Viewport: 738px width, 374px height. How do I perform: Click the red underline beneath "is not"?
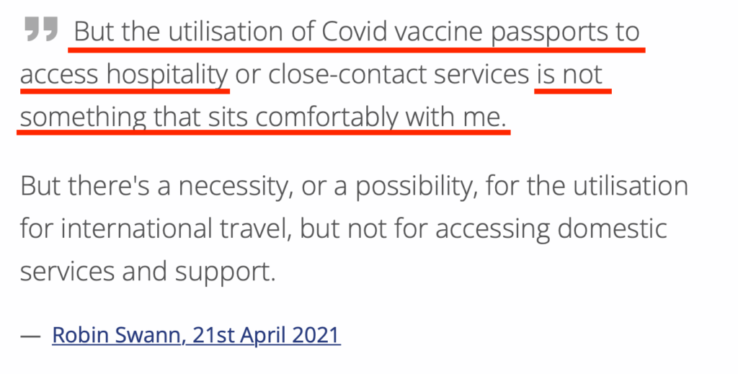click(x=573, y=92)
